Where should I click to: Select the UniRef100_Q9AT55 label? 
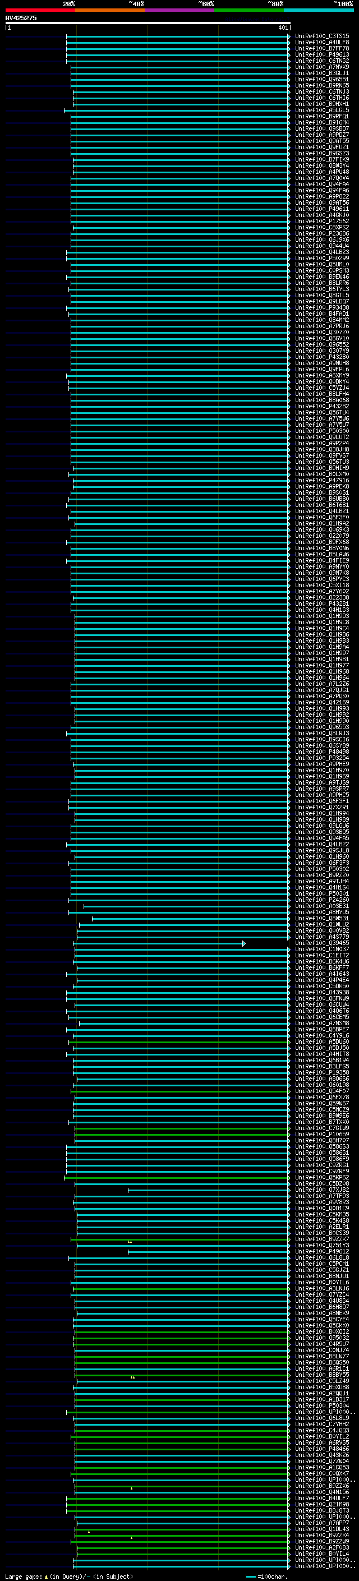click(x=322, y=141)
